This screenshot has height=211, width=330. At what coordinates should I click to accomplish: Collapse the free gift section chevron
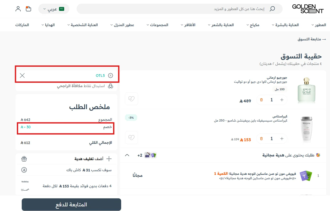pos(127,155)
